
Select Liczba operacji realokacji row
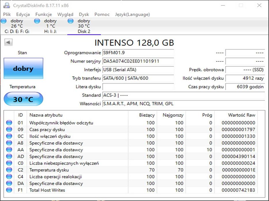tap(131, 177)
